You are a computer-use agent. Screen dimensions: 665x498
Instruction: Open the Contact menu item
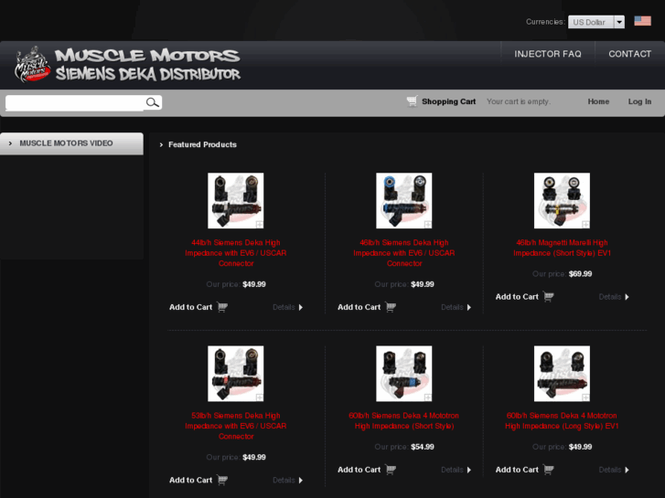(x=630, y=54)
